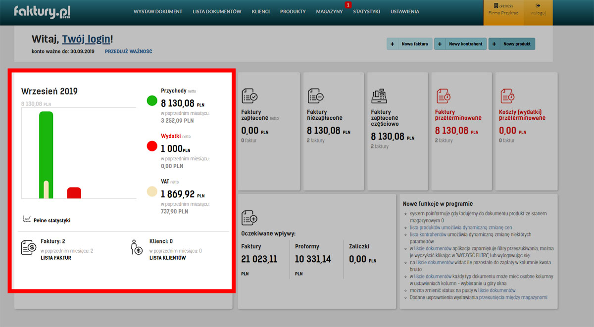
Task: Open the WYSTAW DOKUMENT menu
Action: 158,11
